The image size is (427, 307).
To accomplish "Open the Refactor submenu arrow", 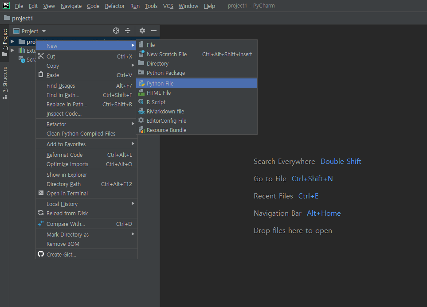I will (x=133, y=124).
